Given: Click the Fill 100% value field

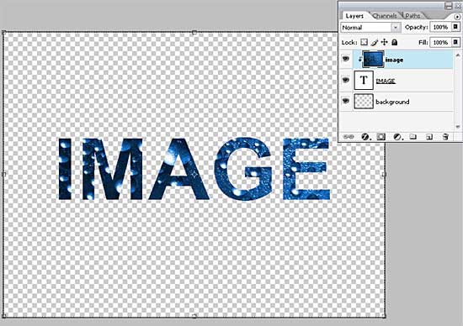Looking at the screenshot, I should coord(440,43).
